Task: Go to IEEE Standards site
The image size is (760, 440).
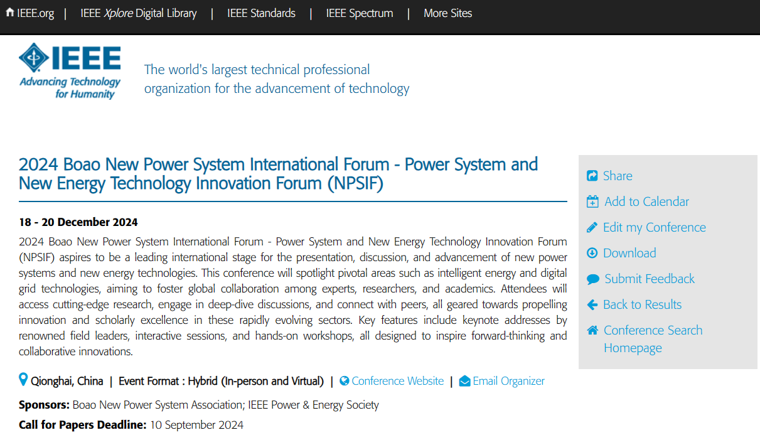Action: click(261, 13)
